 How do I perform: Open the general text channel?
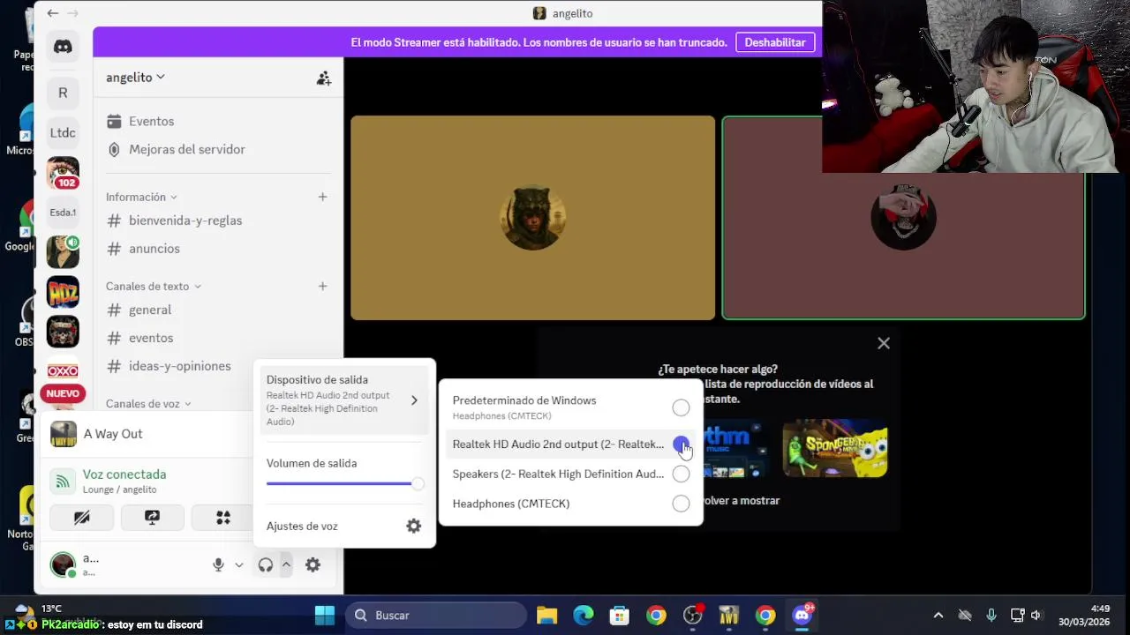[150, 310]
